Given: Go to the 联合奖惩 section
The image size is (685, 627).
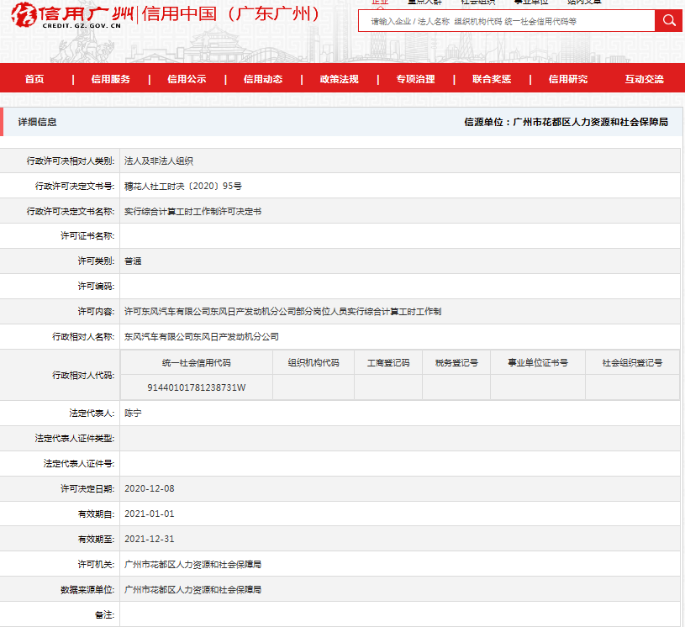Looking at the screenshot, I should click(492, 79).
